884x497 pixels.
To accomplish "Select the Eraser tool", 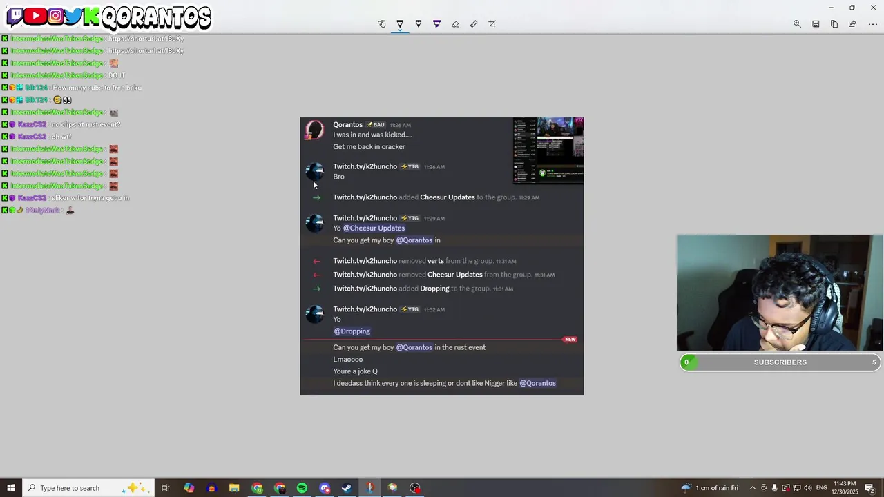I will click(455, 24).
